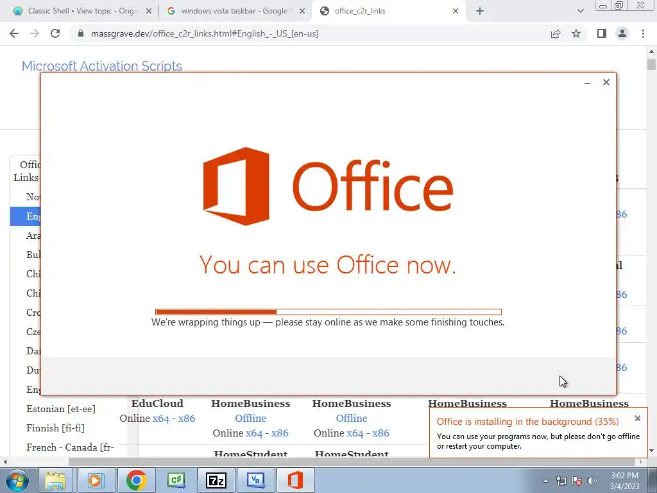Open Visual Basic taskbar icon
The width and height of the screenshot is (657, 493).
click(255, 480)
